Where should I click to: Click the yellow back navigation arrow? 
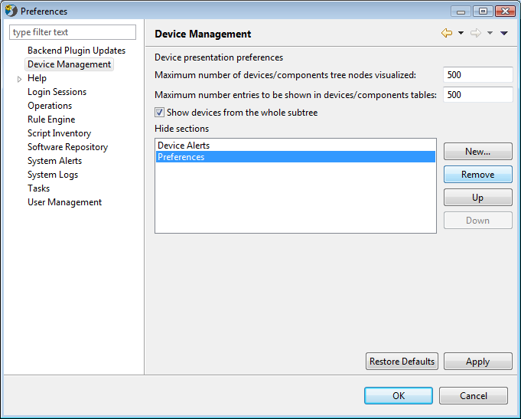(x=447, y=33)
